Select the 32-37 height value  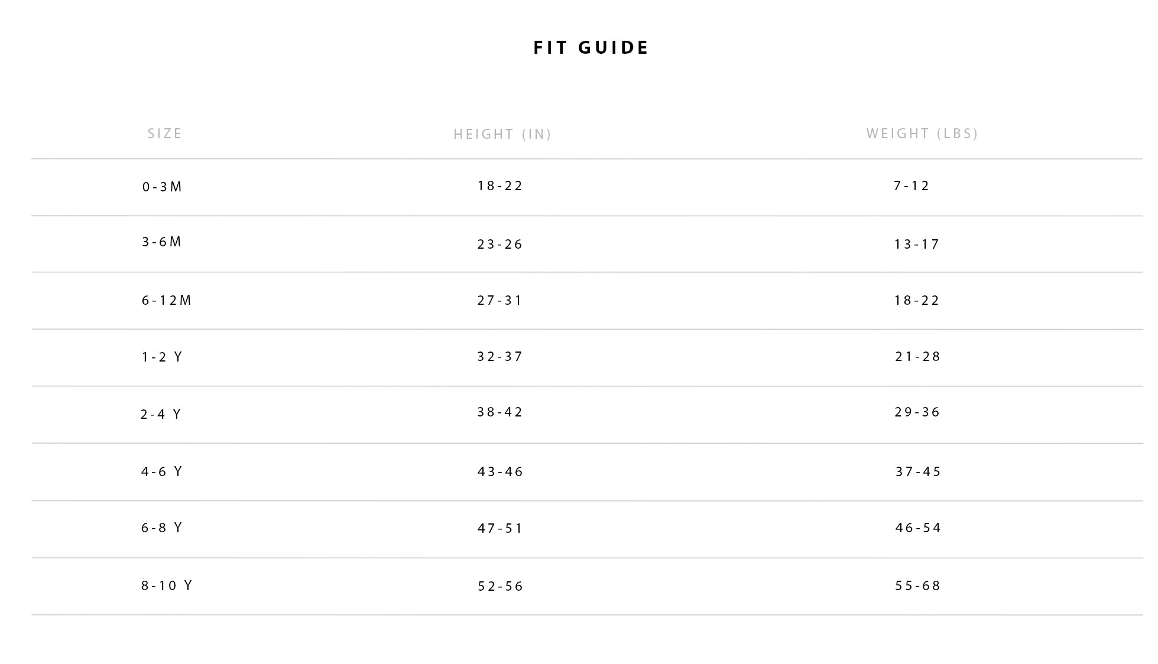pyautogui.click(x=500, y=356)
